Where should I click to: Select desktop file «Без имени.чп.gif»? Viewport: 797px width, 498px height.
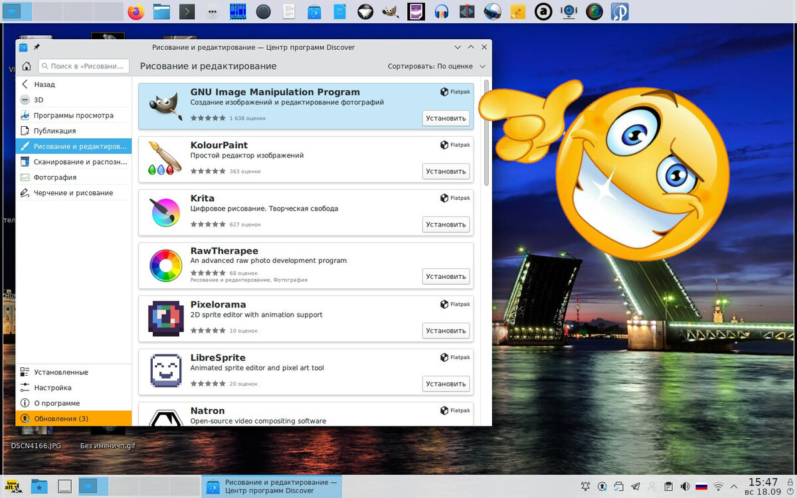[x=108, y=446]
